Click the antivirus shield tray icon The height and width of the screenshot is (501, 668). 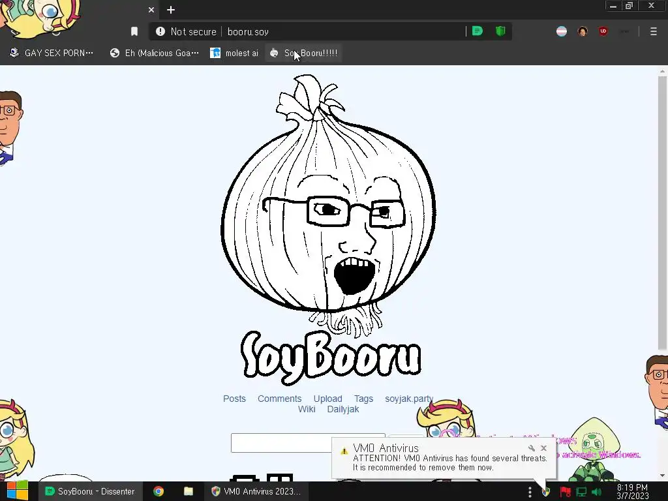(546, 493)
